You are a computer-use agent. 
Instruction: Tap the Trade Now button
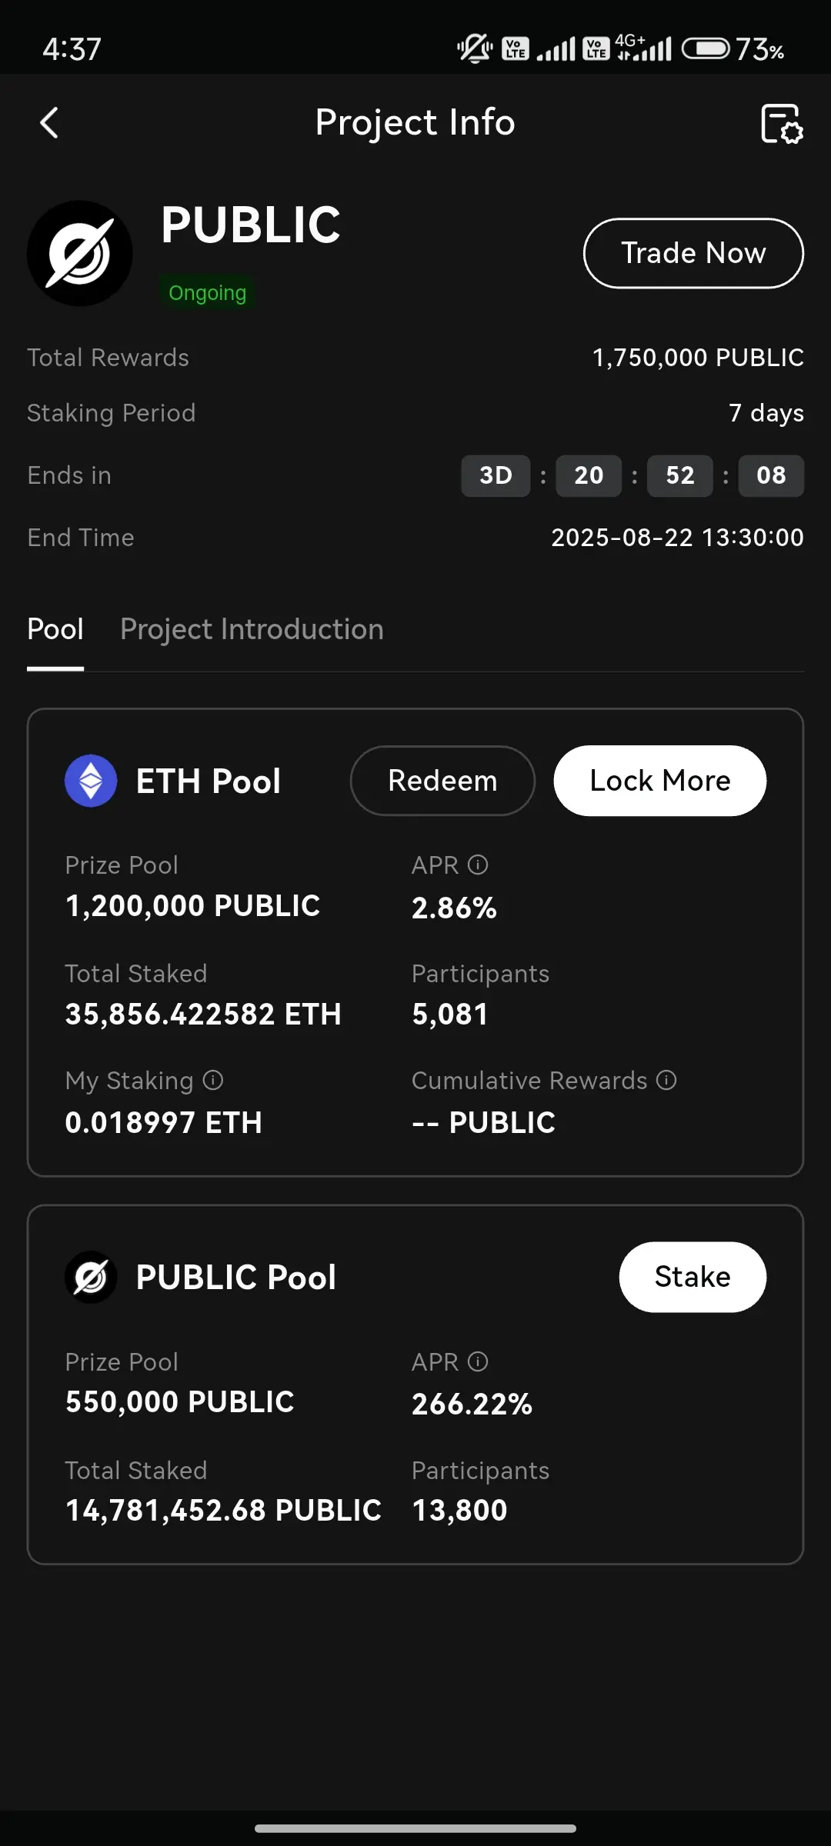click(x=693, y=253)
